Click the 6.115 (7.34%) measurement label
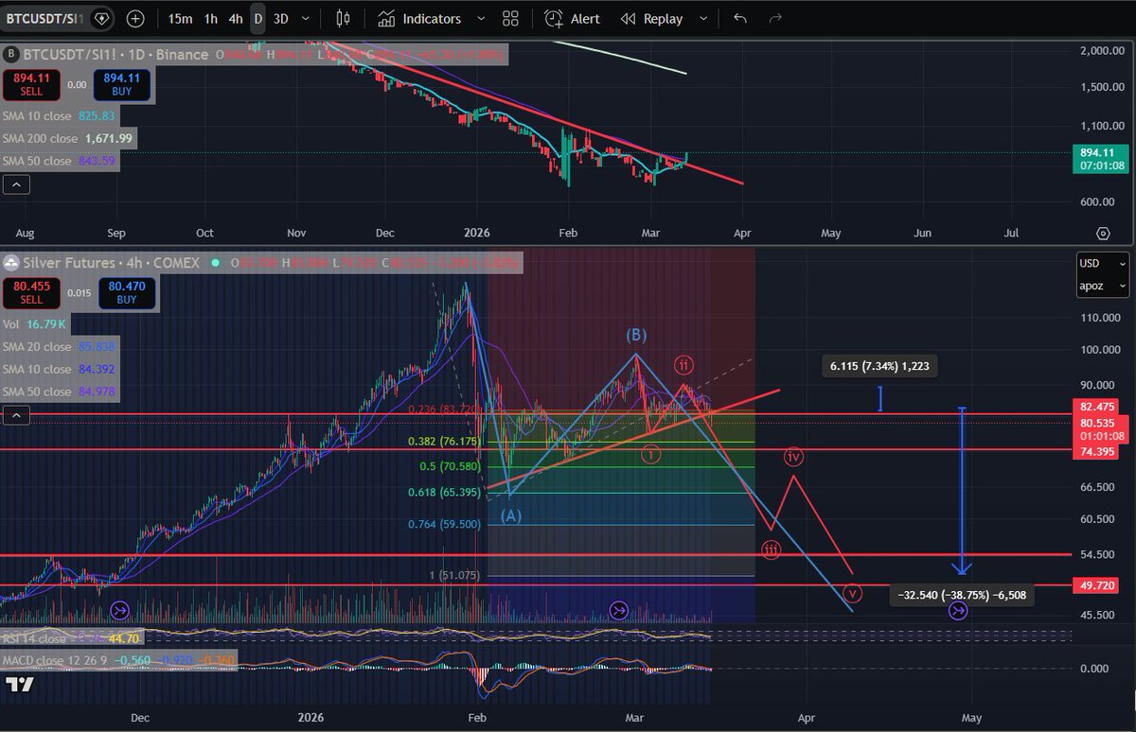The width and height of the screenshot is (1136, 732). point(879,367)
